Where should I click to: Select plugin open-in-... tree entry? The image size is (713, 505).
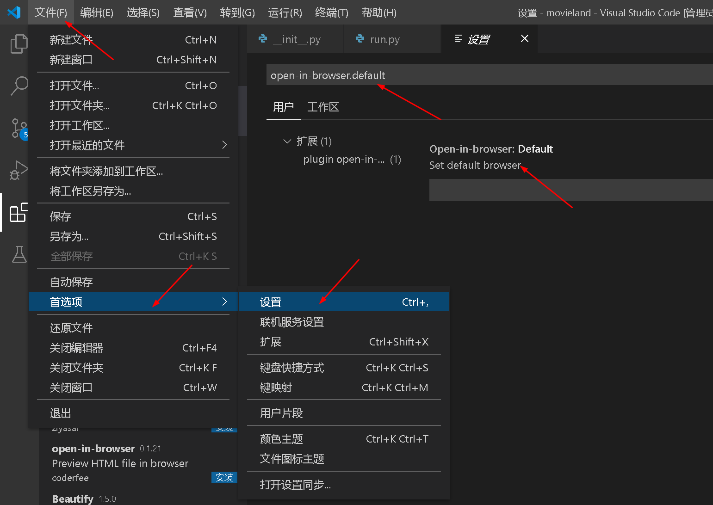pos(352,160)
